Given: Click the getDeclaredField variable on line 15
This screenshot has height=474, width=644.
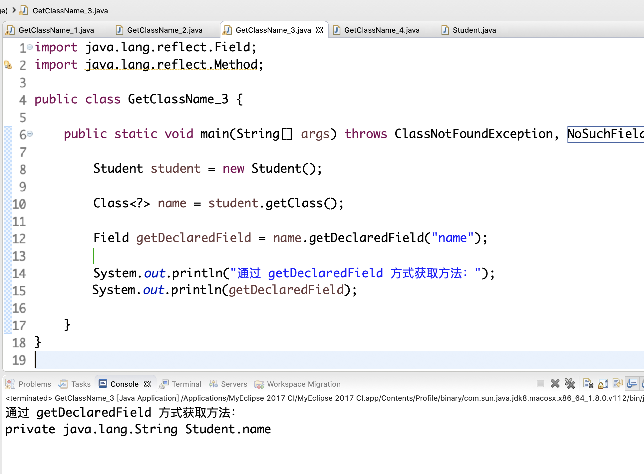Looking at the screenshot, I should tap(286, 290).
